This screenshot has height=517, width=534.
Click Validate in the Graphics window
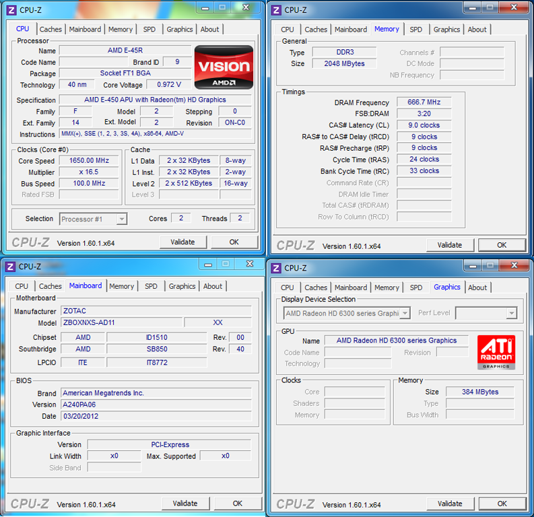[x=450, y=504]
